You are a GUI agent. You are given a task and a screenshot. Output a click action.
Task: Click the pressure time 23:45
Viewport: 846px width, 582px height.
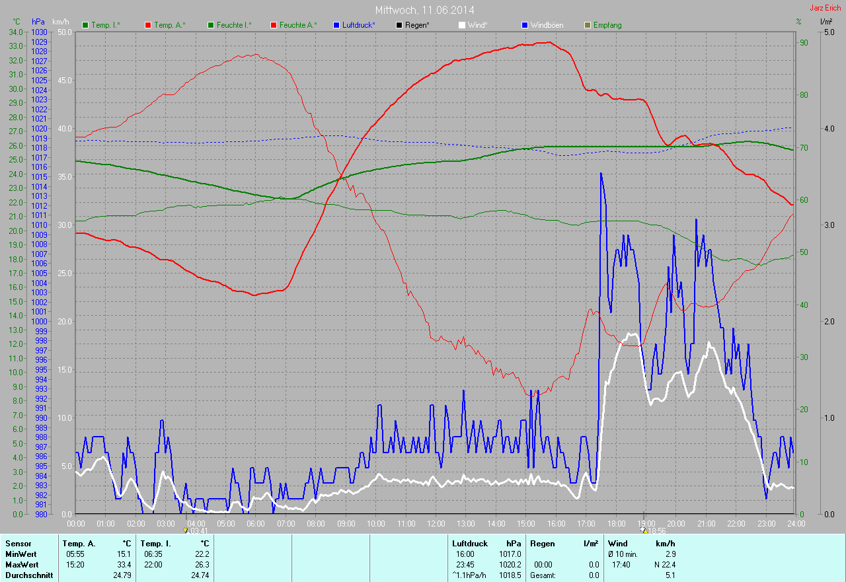pos(465,565)
